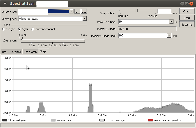This screenshot has width=196, height=128.
Task: Click the 'current max' legend swatch
Action: coord(53,120)
